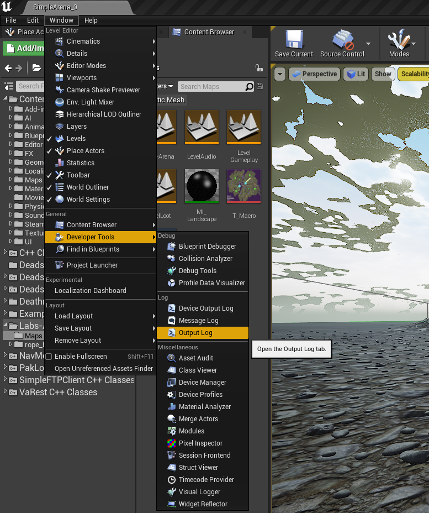The height and width of the screenshot is (513, 429).
Task: Open Blueprint Debugger from the Debug section
Action: coord(207,247)
